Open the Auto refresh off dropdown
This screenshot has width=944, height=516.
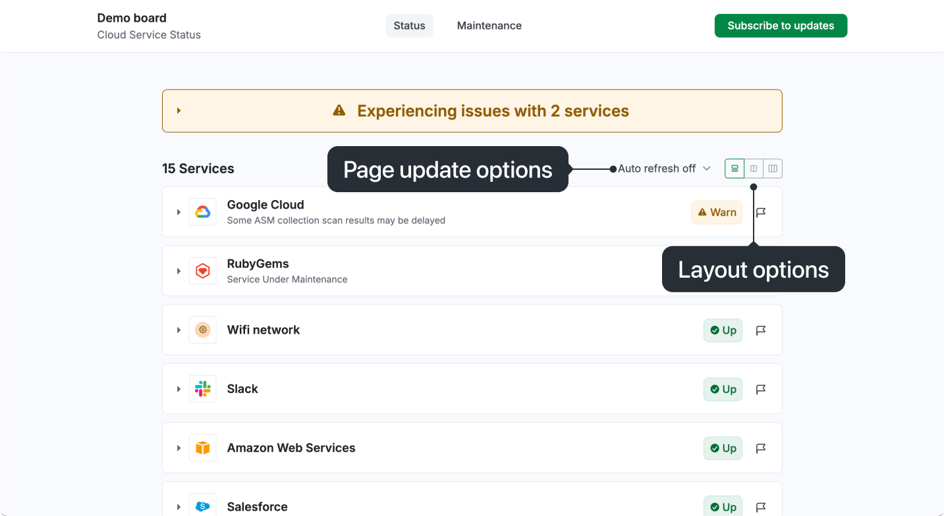664,168
